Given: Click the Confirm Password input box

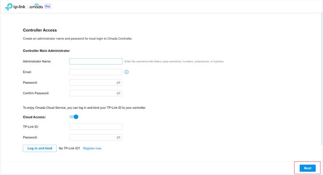Looking at the screenshot, I should point(92,93).
